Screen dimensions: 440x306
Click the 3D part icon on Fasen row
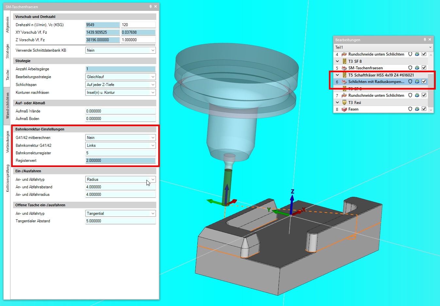coord(417,109)
